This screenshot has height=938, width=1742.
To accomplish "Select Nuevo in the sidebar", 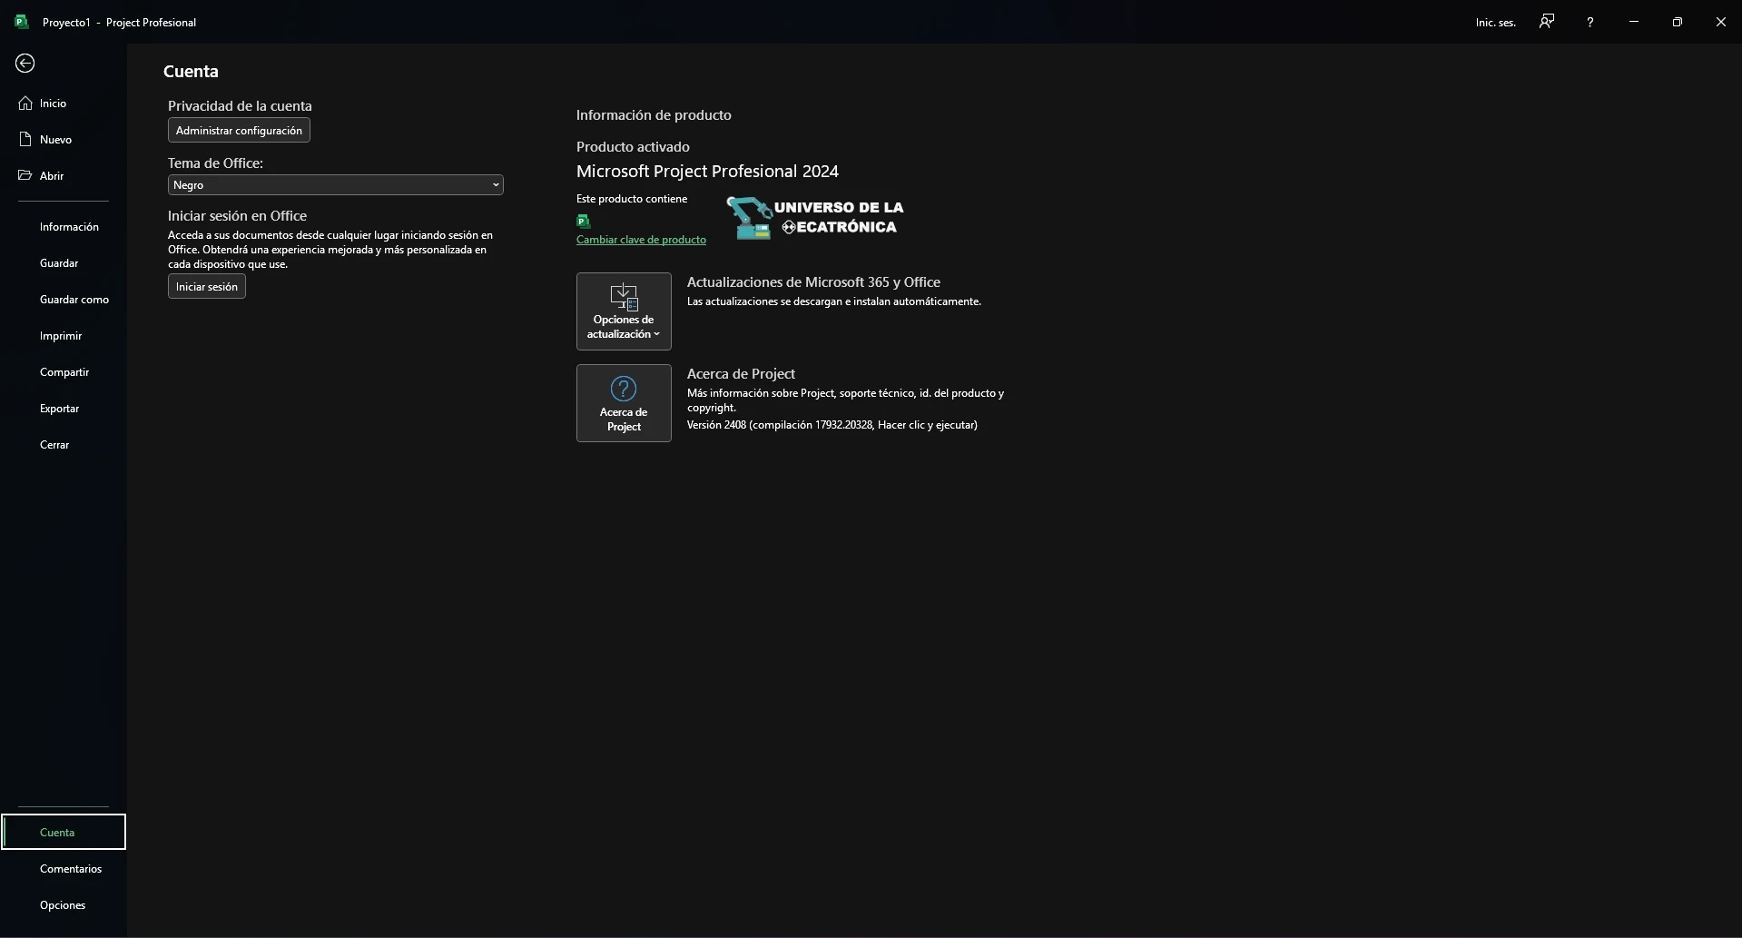I will 64,140.
